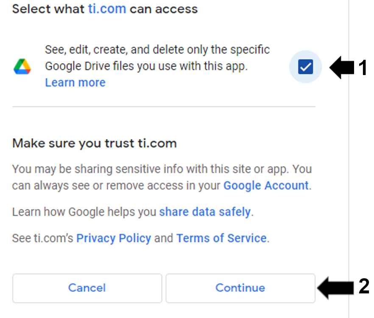Click the ti.com link in the heading
This screenshot has height=318, width=374.
point(107,9)
